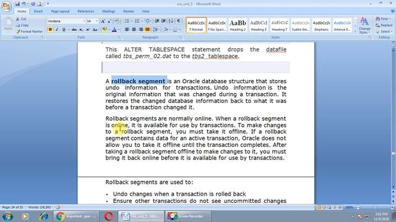
Task: Apply the No Spacing style
Action: tap(217, 25)
